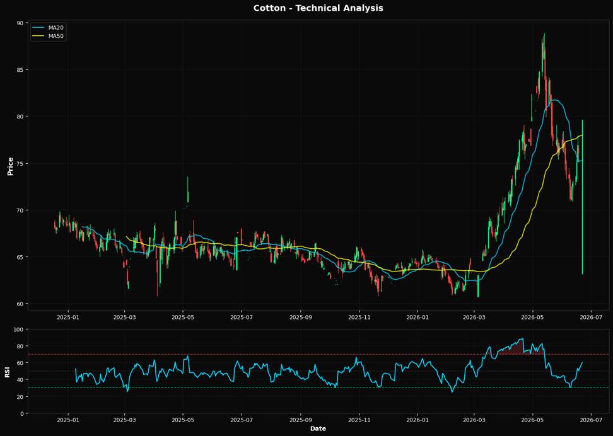This screenshot has height=436, width=613.
Task: Click 2025-05 date label under price chart
Action: click(x=183, y=318)
